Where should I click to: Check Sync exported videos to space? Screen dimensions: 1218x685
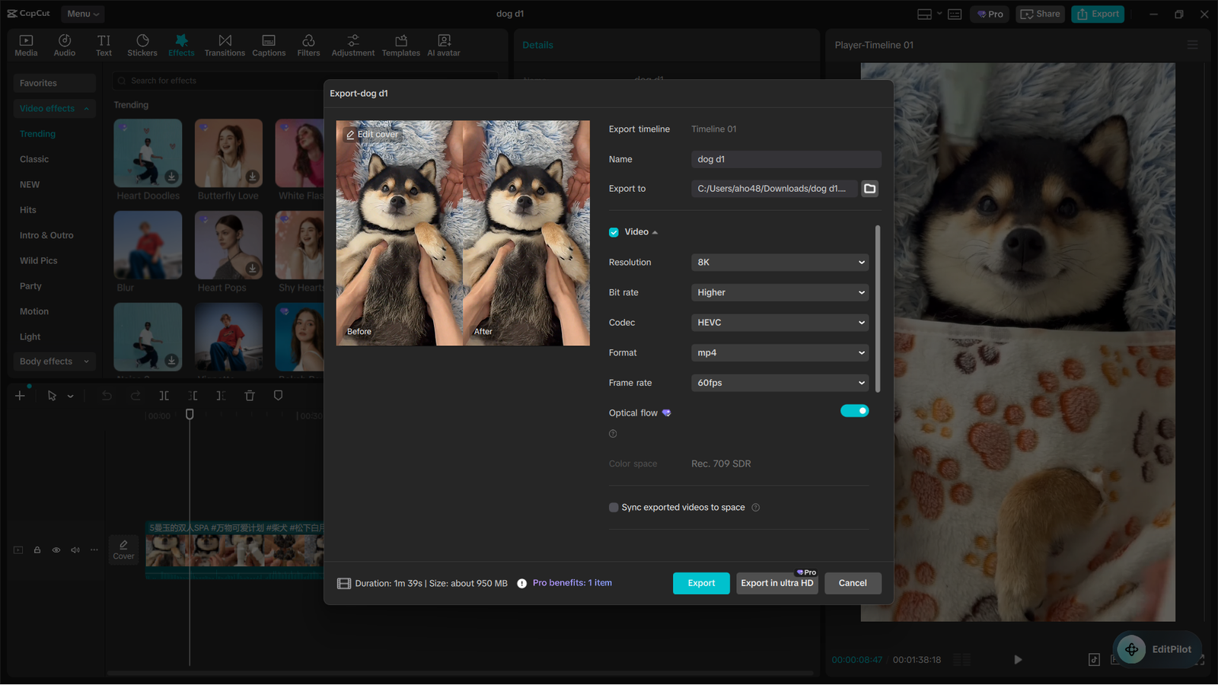614,507
